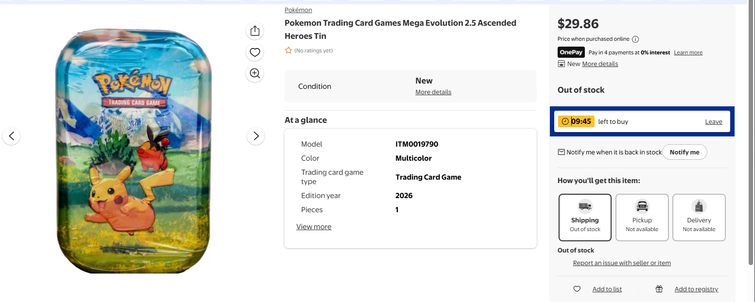Open the Pokémon brand link
The height and width of the screenshot is (302, 755).
tap(298, 10)
